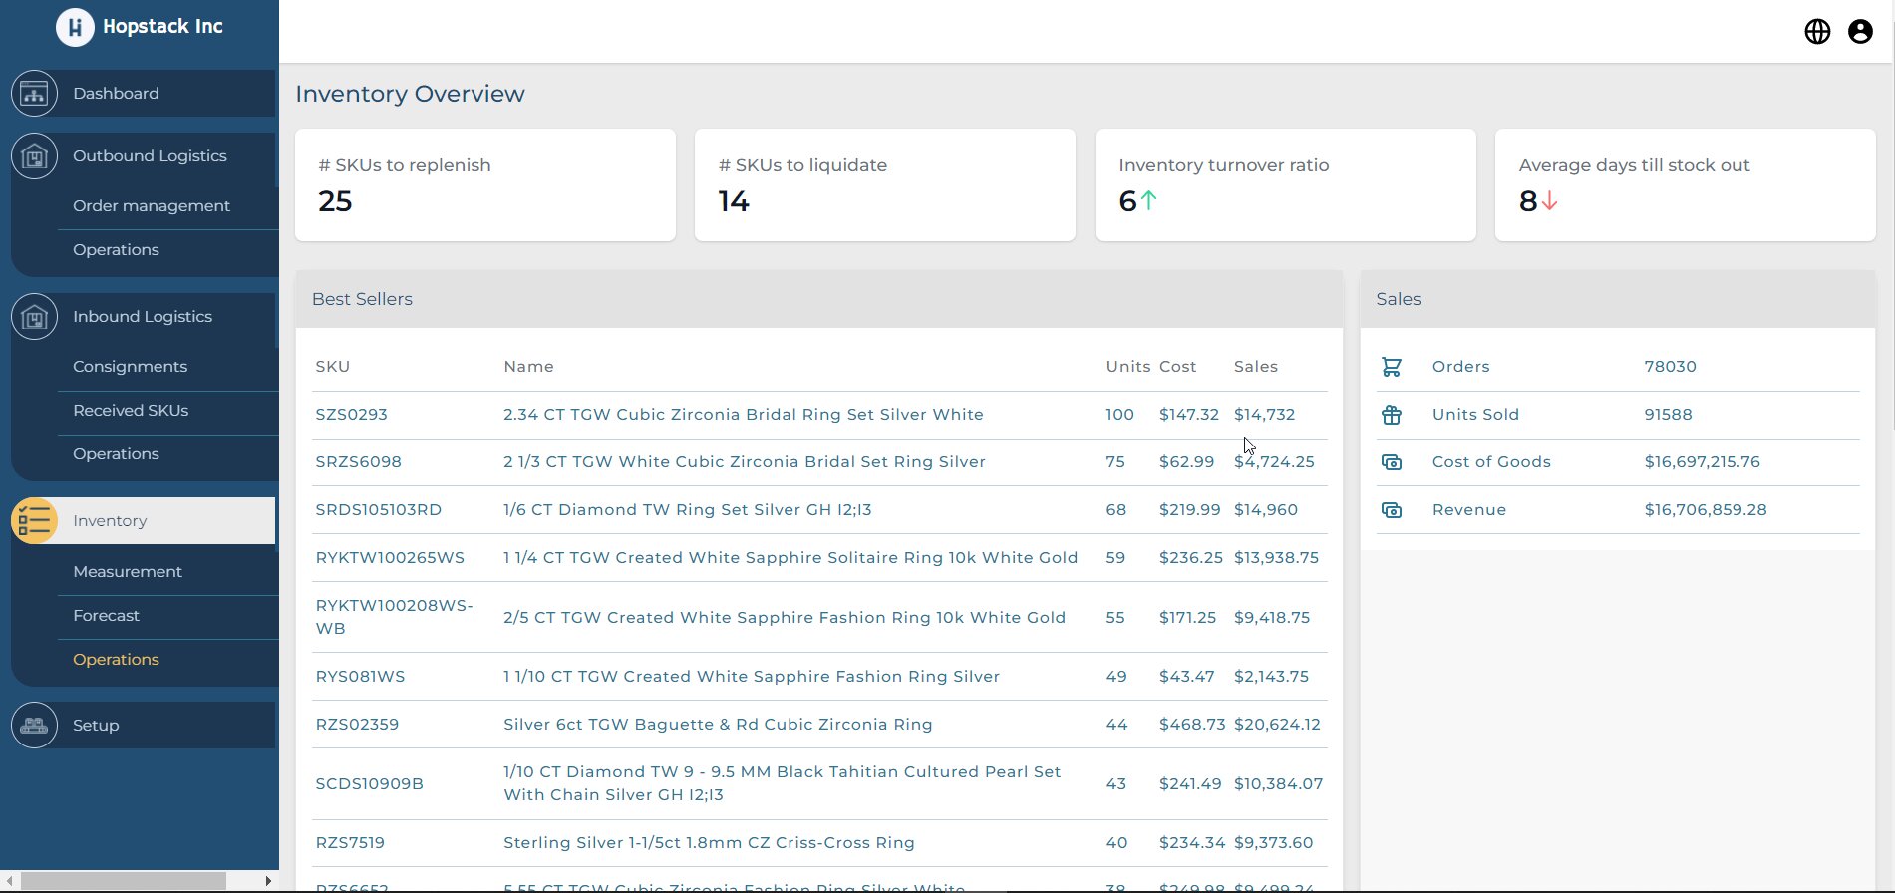Open the SKUs to replenish card
This screenshot has width=1895, height=893.
(x=484, y=184)
